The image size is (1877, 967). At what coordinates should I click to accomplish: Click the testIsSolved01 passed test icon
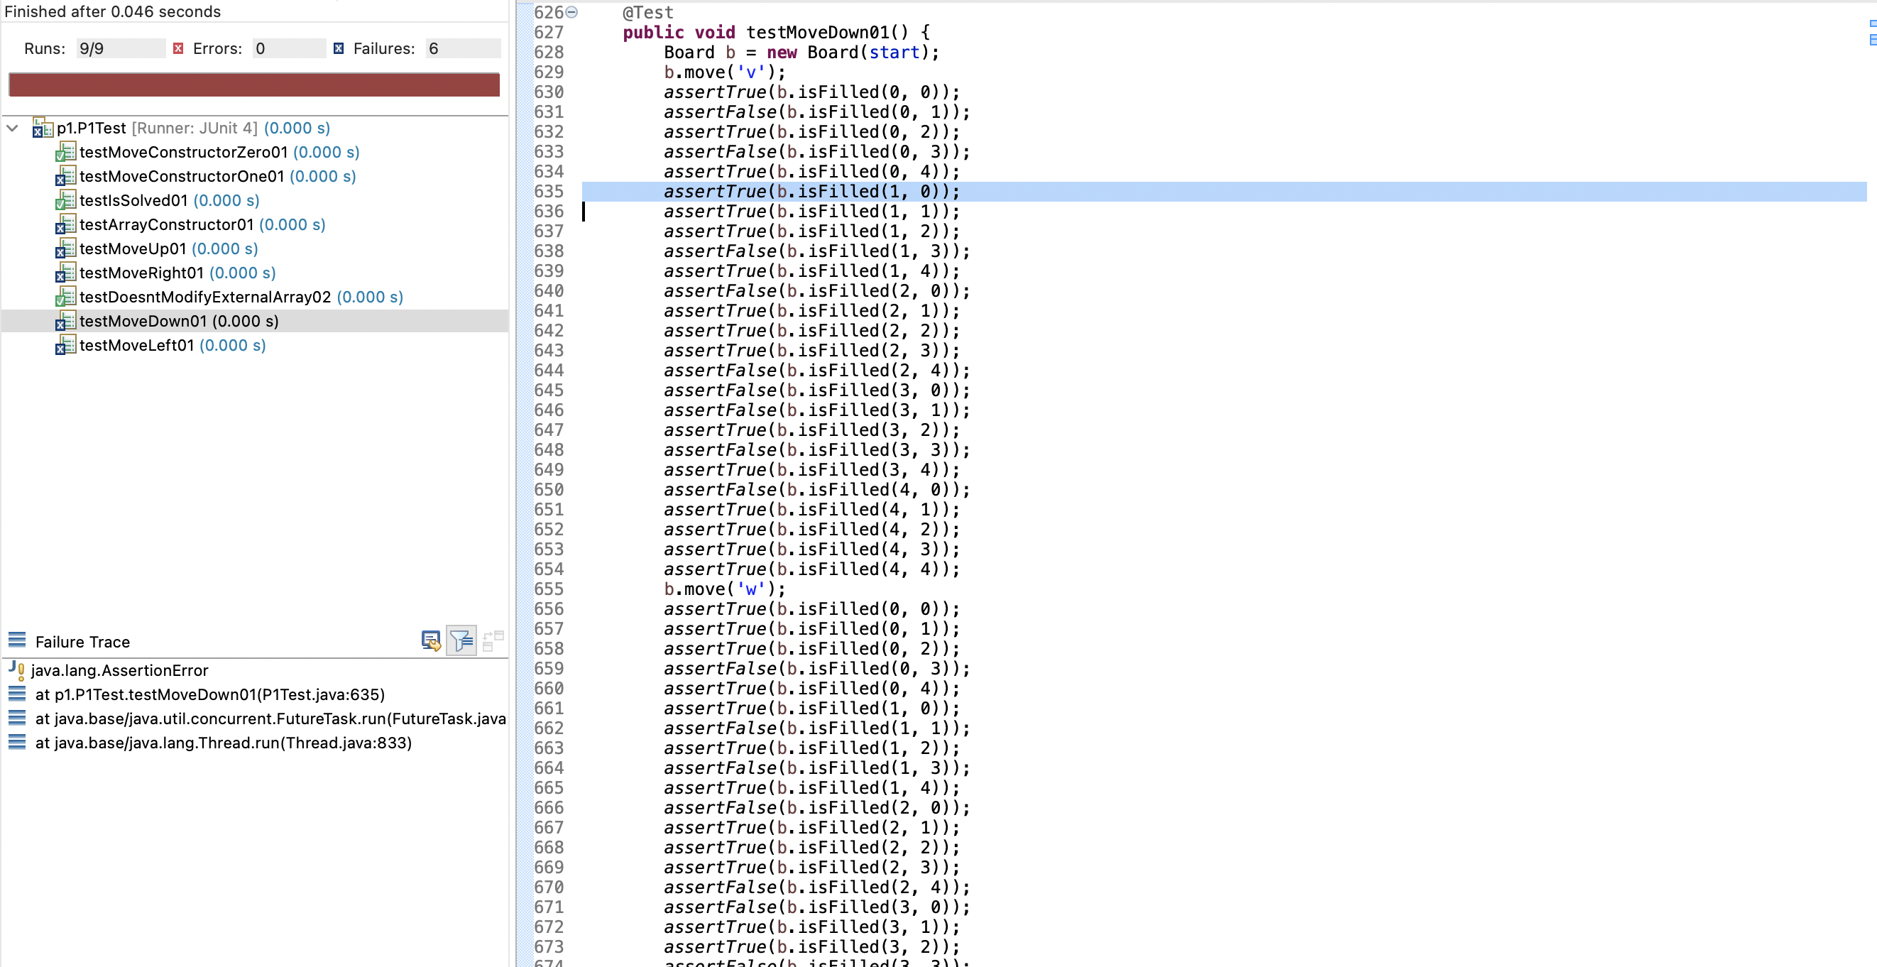(65, 200)
